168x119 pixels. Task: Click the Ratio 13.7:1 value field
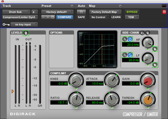(59, 103)
